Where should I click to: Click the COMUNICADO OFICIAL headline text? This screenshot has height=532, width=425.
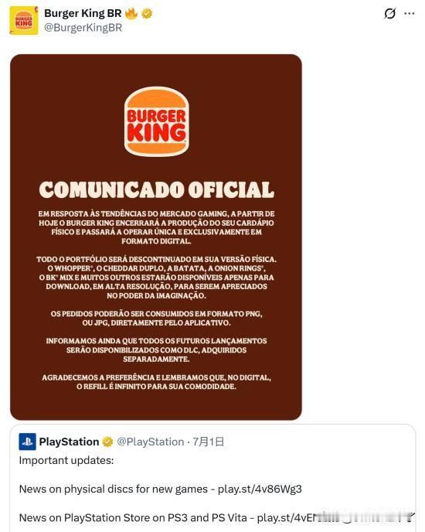(156, 189)
